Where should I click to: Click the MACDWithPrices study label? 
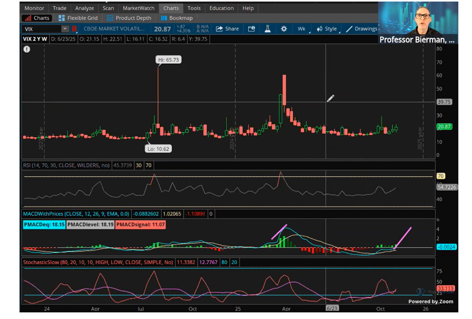click(76, 214)
